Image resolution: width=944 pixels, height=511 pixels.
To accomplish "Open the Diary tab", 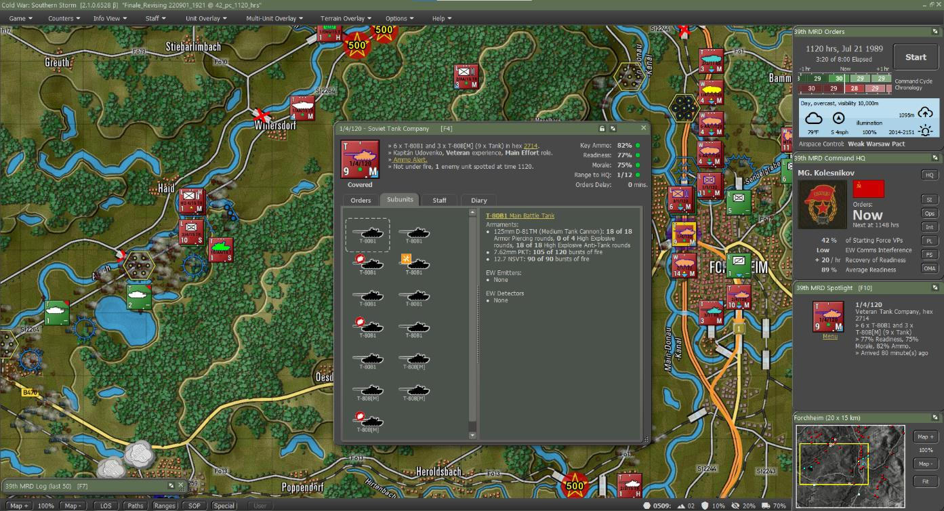I will pos(478,200).
